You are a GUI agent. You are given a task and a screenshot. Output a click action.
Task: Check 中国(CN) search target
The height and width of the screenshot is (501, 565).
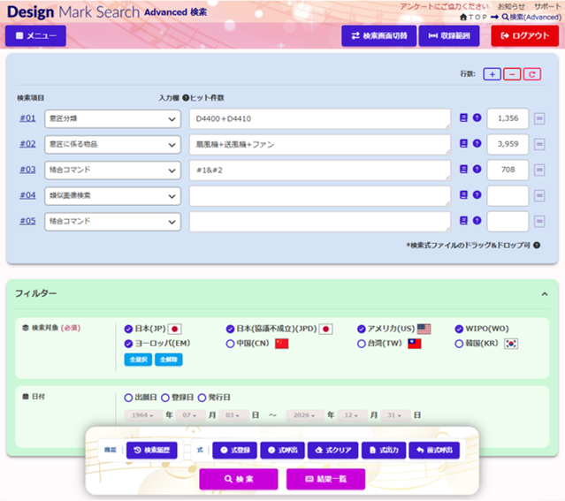point(230,344)
